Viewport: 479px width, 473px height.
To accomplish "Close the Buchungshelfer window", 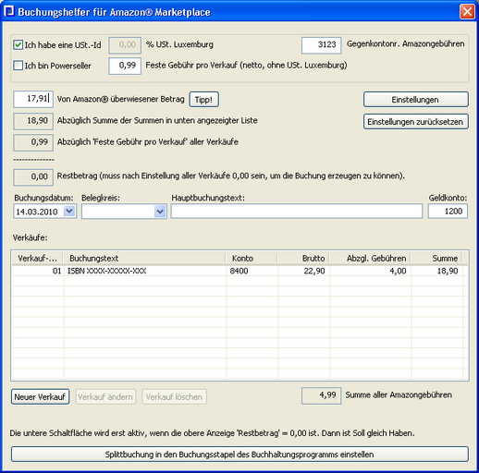I will (467, 12).
